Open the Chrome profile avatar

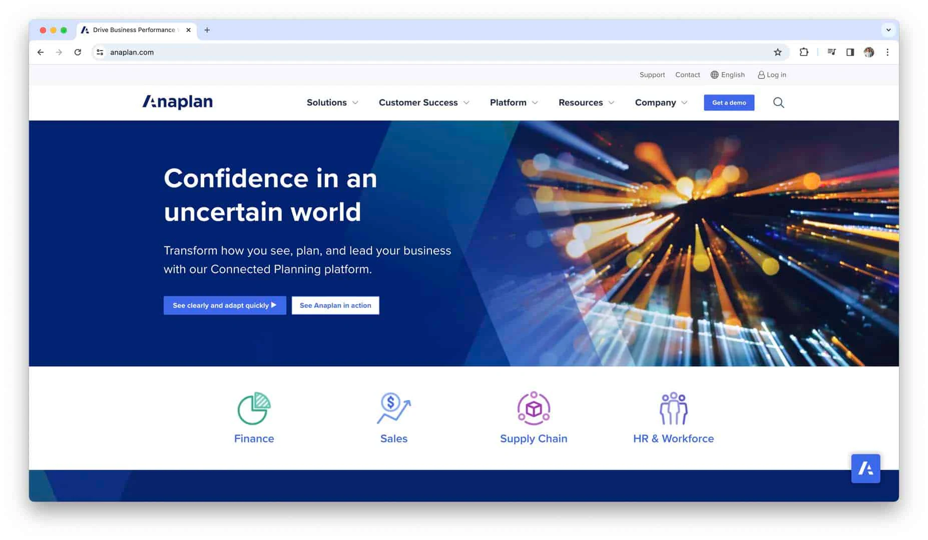869,52
